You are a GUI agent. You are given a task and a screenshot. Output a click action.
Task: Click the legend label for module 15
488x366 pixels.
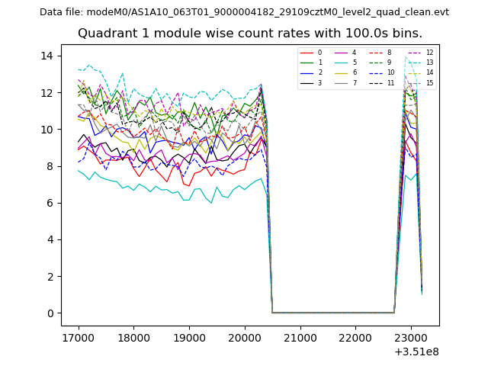pyautogui.click(x=429, y=82)
